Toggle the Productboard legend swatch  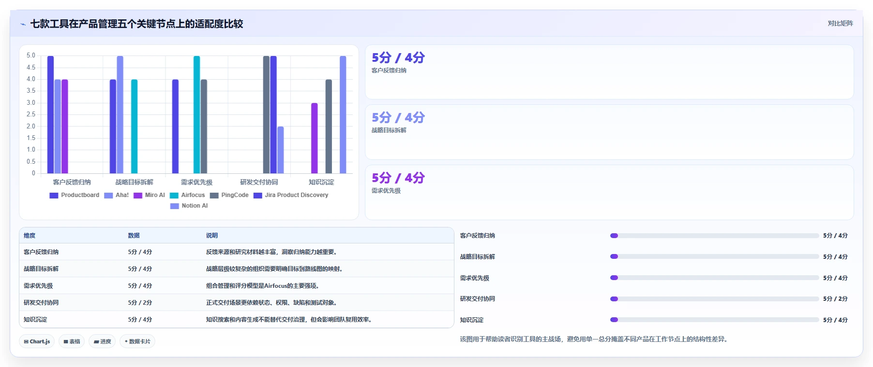click(54, 195)
